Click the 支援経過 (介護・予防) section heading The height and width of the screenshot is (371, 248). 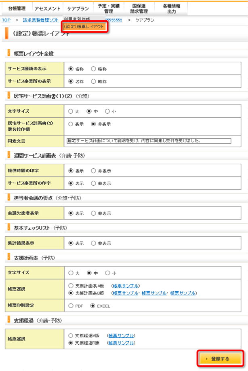(x=38, y=320)
